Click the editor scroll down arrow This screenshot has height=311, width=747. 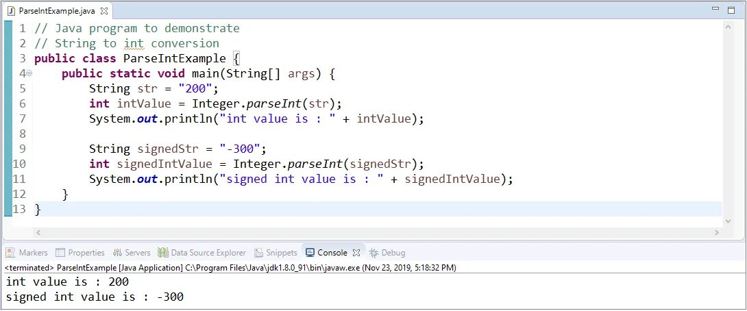tap(727, 221)
